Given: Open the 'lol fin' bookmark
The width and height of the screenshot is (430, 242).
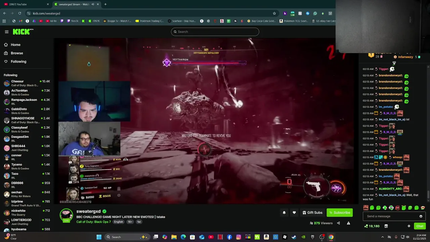Looking at the screenshot, I should (50, 21).
